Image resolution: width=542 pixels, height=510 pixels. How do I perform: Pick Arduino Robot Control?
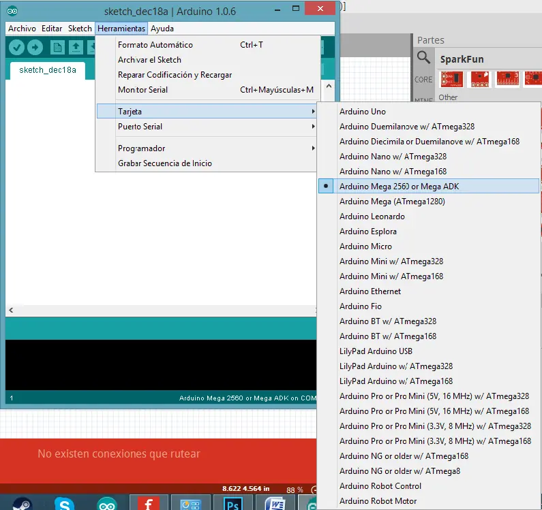[x=429, y=486]
